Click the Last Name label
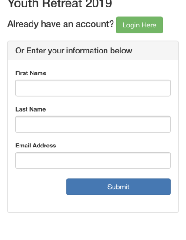The height and width of the screenshot is (240, 186). click(31, 109)
